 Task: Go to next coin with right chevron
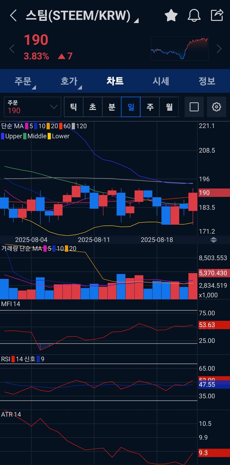coord(219,49)
